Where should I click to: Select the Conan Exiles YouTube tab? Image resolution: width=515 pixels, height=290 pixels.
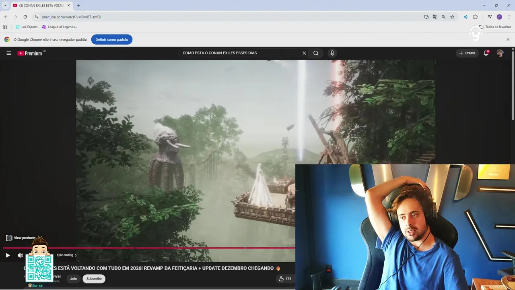(41, 6)
